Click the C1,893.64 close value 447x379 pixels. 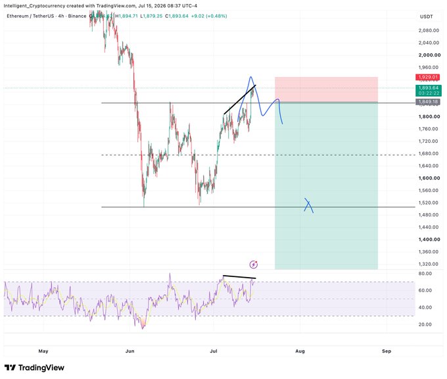[177, 16]
